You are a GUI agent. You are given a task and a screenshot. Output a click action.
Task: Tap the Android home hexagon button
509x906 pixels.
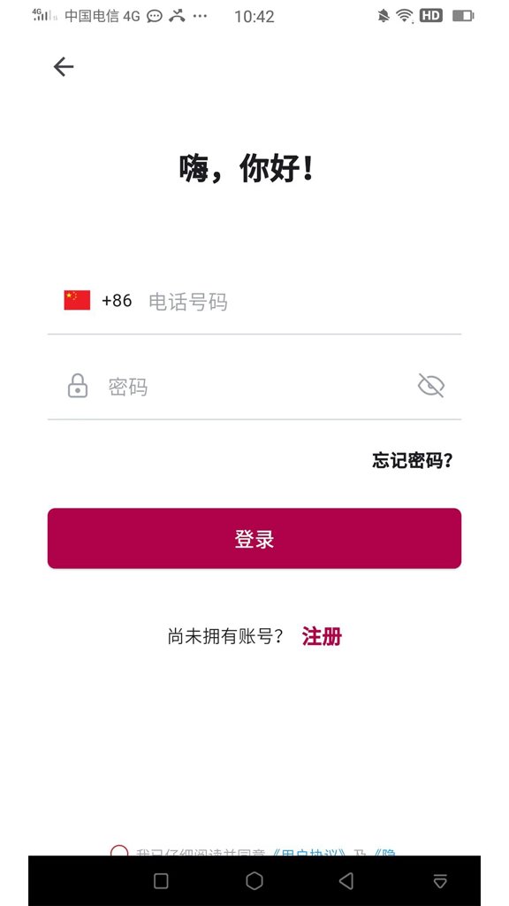(254, 881)
